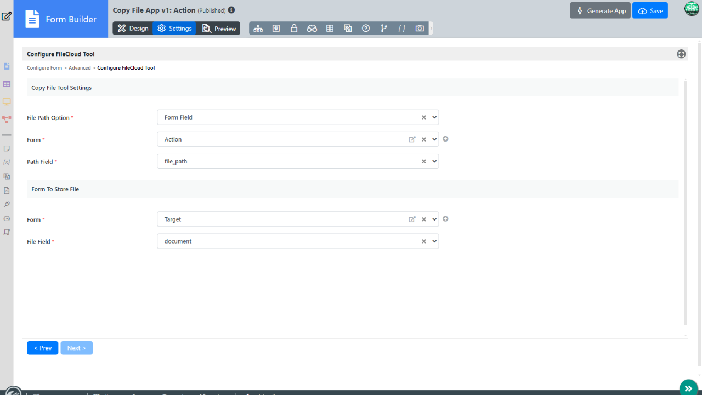Screen dimensions: 702x395
Task: Switch to the Design tab
Action: [133, 29]
